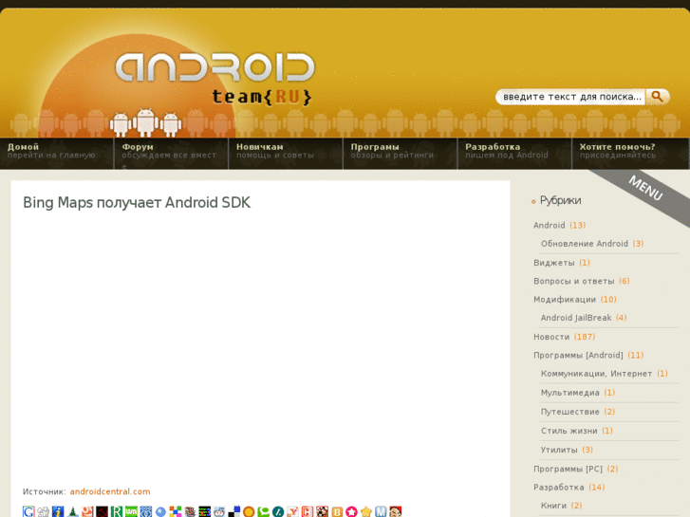Open the Bing Maps получает Android SDK title

[137, 203]
